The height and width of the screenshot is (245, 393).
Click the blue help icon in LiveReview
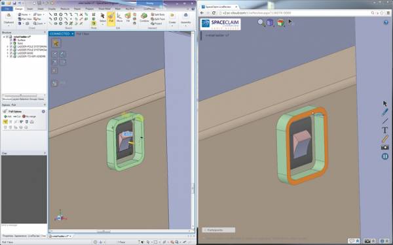pyautogui.click(x=386, y=22)
